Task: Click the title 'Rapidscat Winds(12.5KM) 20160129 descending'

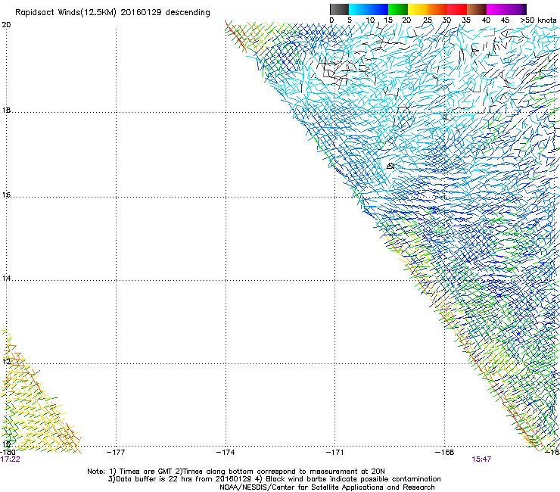Action: coord(113,12)
